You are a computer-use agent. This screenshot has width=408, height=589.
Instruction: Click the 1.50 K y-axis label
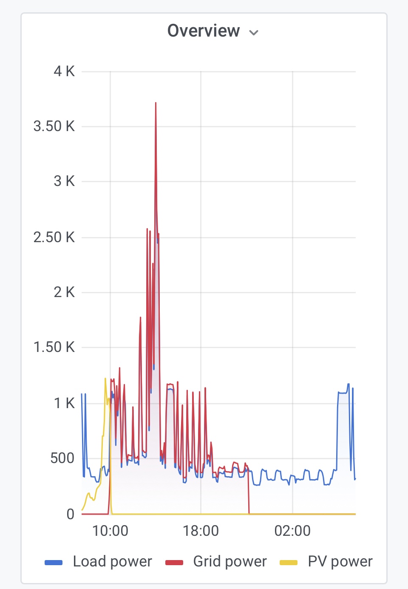pos(54,347)
